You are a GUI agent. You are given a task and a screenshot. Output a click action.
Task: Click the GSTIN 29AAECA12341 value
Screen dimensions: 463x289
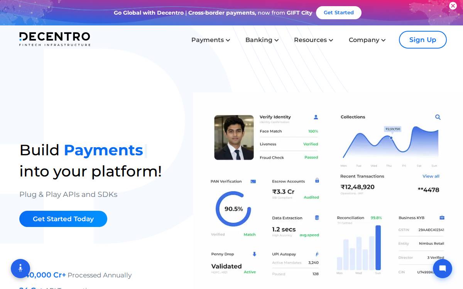coord(431,230)
